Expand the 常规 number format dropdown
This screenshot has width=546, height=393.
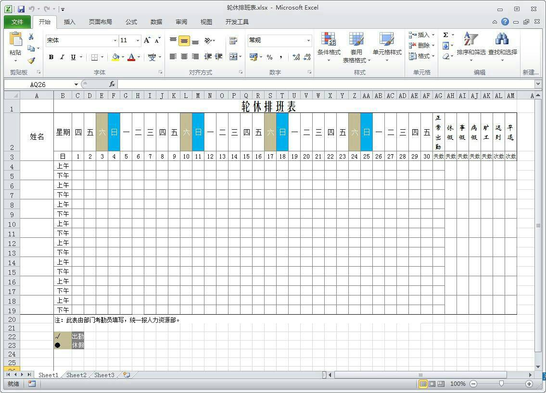308,40
